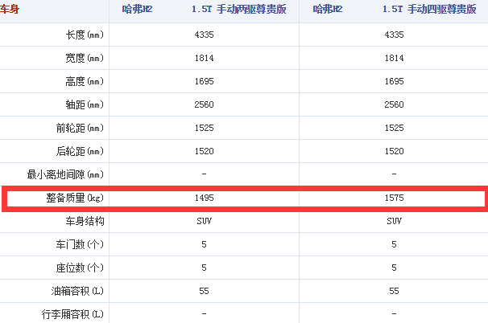Click rear track 1520 in the 两驱 column
The height and width of the screenshot is (323, 488).
pyautogui.click(x=205, y=151)
